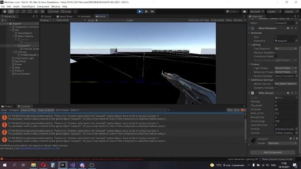
Task: Click the Pause button
Action: point(146,11)
